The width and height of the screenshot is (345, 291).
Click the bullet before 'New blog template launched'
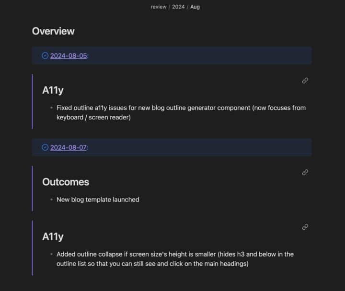click(51, 200)
